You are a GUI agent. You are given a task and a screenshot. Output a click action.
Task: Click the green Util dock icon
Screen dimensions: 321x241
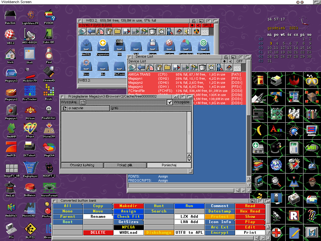click(312, 147)
